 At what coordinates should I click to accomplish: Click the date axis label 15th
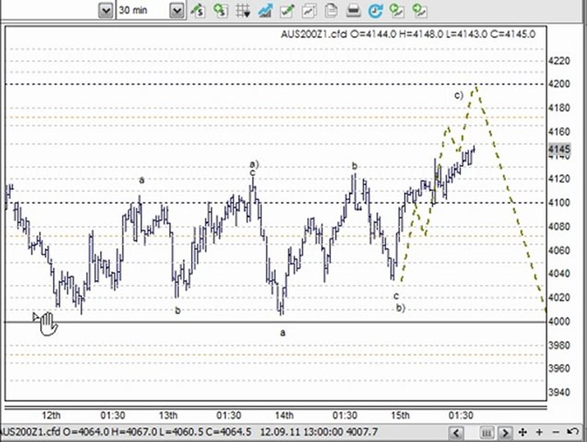click(400, 415)
